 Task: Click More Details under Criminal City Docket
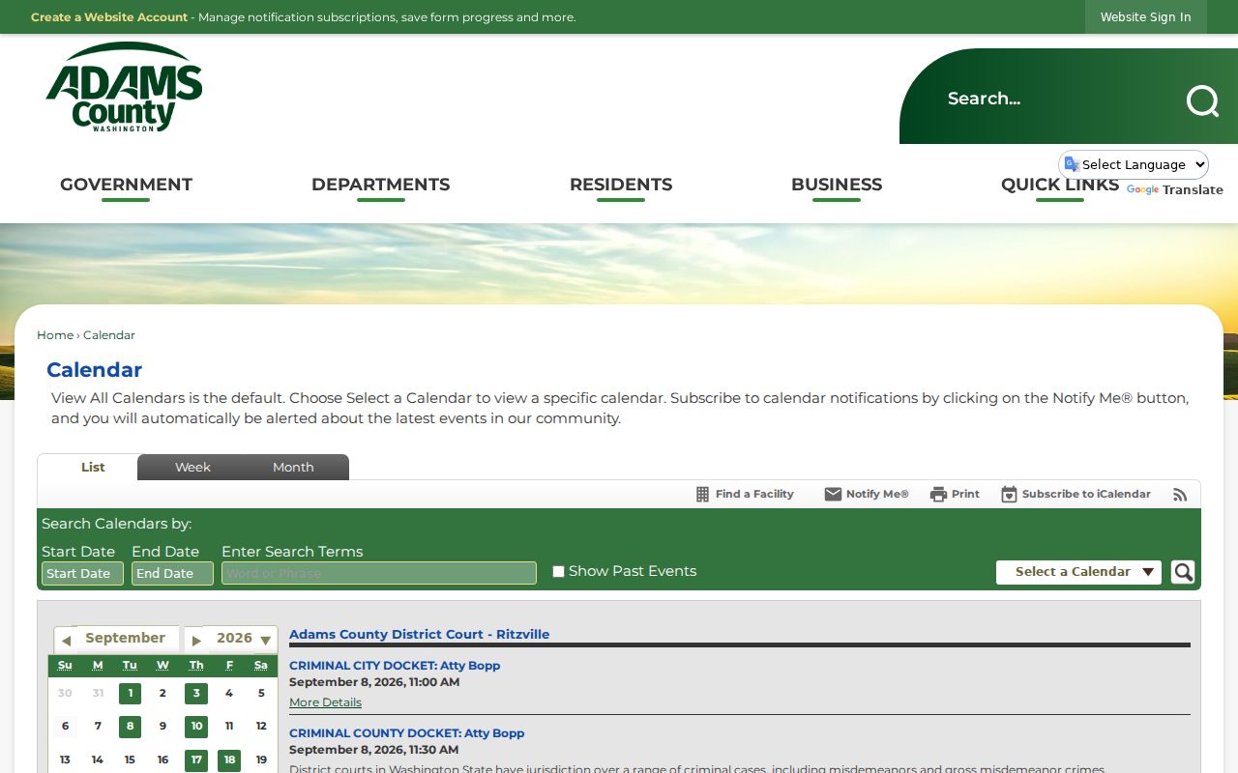coord(325,702)
